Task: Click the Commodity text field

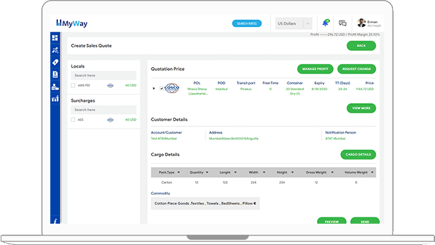Action: [205, 203]
